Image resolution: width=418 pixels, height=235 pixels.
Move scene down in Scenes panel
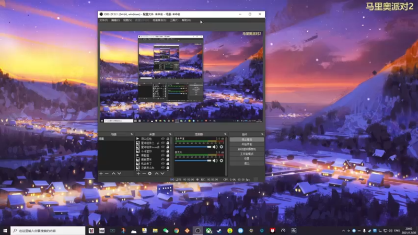click(120, 173)
